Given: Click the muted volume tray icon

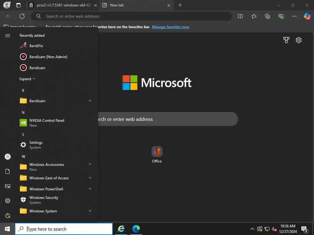Looking at the screenshot, I should pos(274,229).
